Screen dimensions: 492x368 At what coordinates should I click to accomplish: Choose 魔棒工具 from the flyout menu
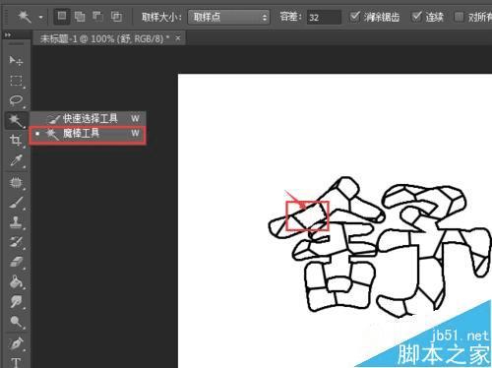(x=88, y=134)
